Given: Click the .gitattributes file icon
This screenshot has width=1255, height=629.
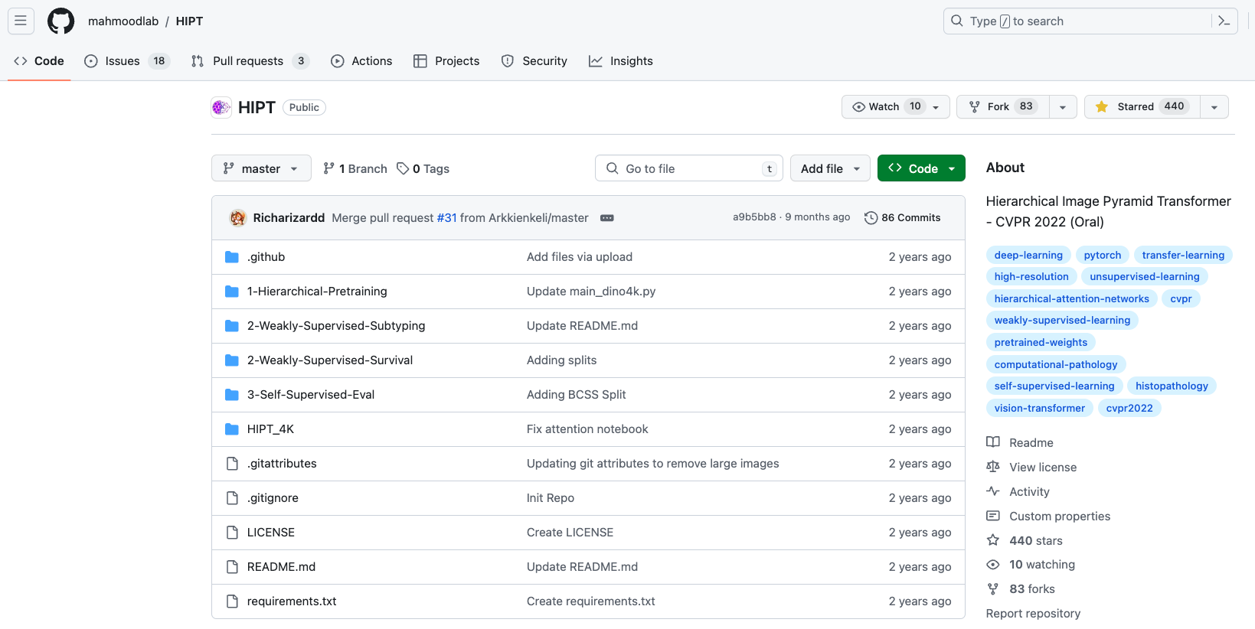Looking at the screenshot, I should [232, 464].
